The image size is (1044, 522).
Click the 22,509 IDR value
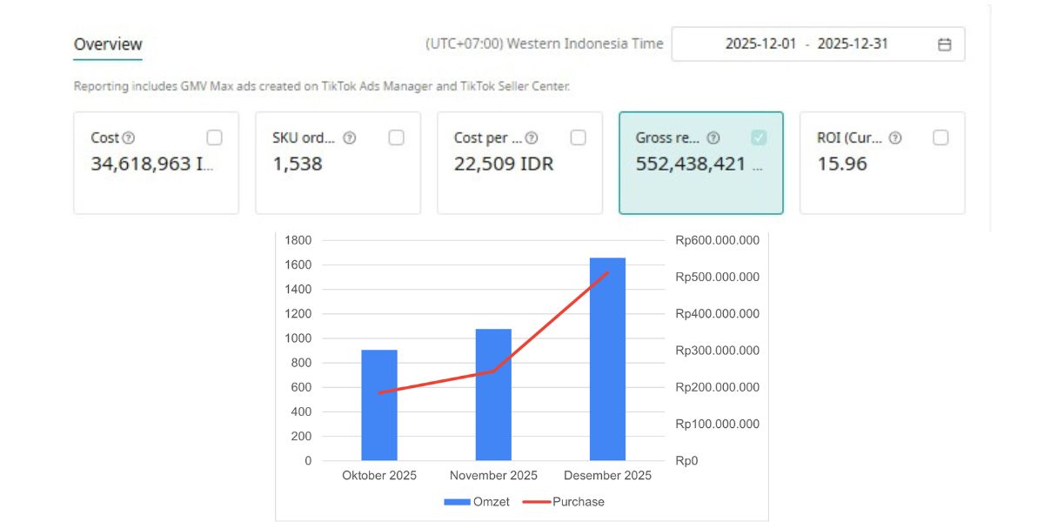[x=504, y=164]
